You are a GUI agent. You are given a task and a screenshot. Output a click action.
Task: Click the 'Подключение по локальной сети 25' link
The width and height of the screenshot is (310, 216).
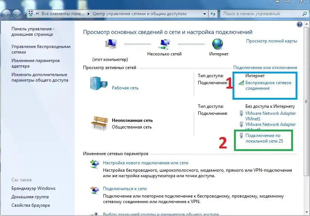coord(264,138)
